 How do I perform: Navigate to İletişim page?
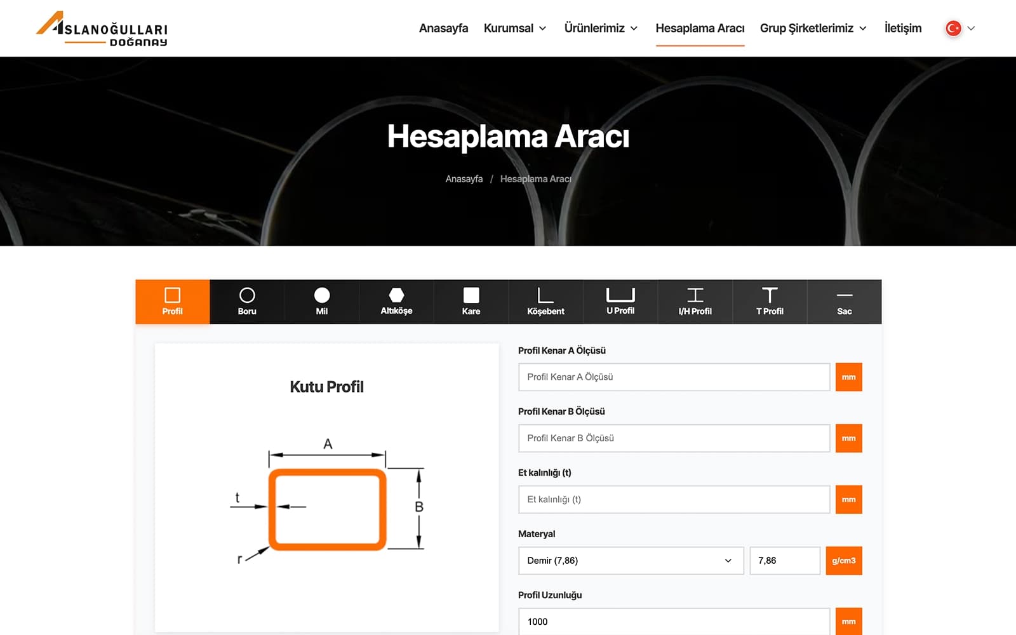coord(902,28)
